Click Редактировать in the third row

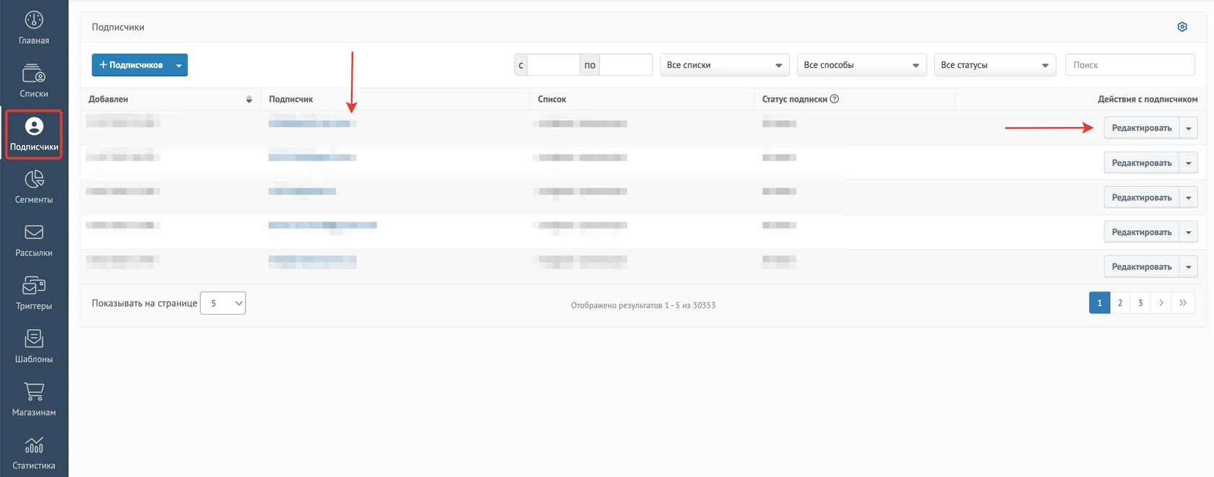(x=1142, y=198)
